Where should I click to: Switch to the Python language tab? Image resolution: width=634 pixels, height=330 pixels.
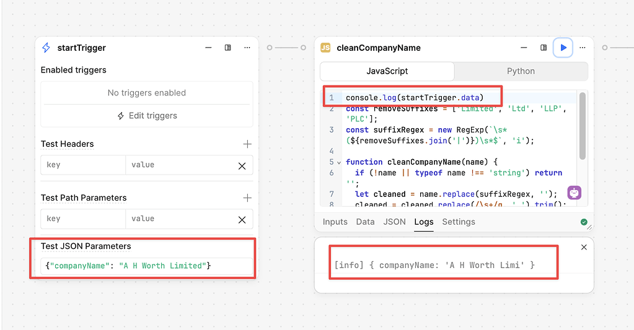click(521, 71)
